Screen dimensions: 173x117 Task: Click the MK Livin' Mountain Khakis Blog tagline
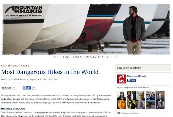tap(86, 57)
